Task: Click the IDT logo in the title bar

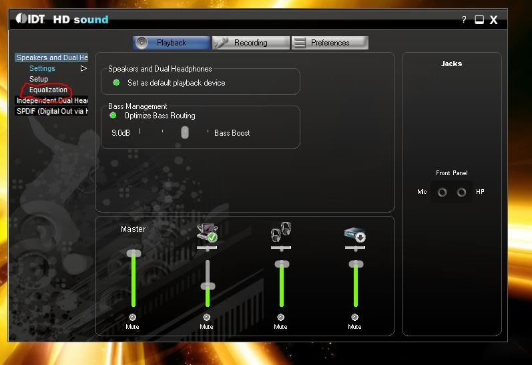Action: tap(30, 19)
